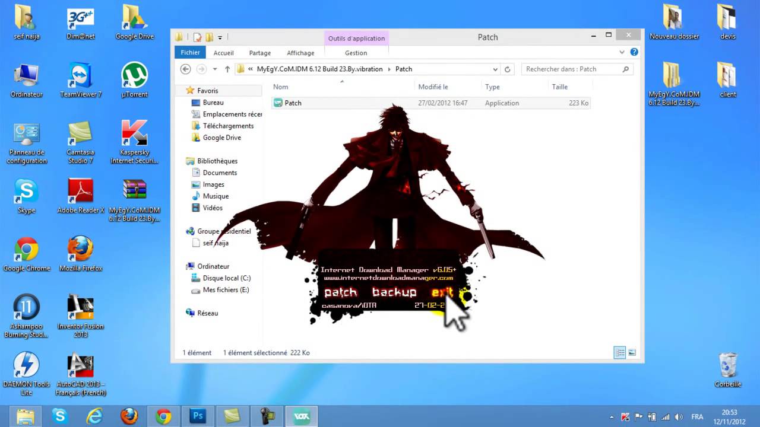Viewport: 760px width, 427px height.
Task: Select the TeamViewer 7 desktop icon
Action: point(81,81)
